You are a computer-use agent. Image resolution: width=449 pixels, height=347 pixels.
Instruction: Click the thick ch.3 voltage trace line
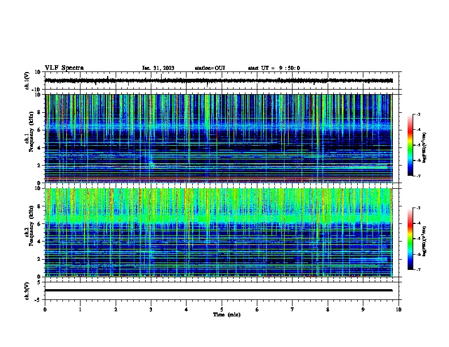click(x=218, y=290)
